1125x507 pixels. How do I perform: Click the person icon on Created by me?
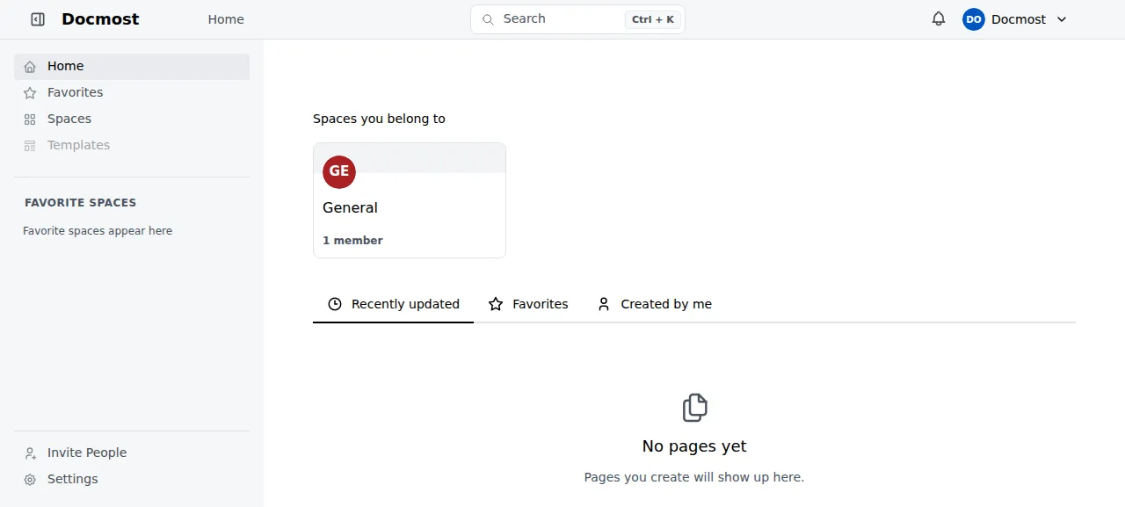point(604,304)
